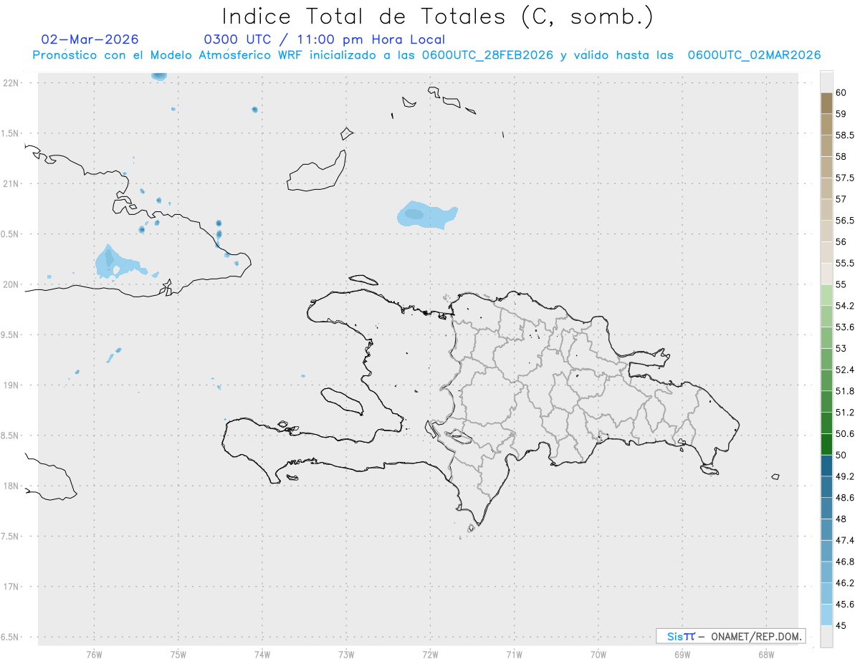Click the latitude label "18N"
The width and height of the screenshot is (860, 664).
point(11,486)
